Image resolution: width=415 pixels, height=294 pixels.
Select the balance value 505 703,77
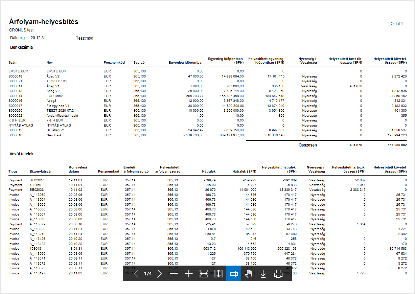[x=195, y=96]
